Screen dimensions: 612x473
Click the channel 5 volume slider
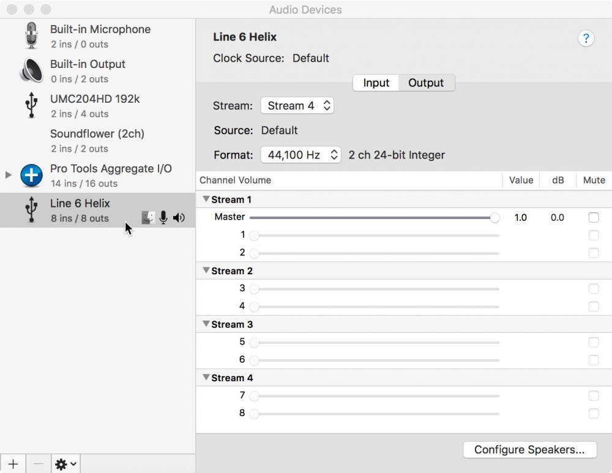point(375,342)
